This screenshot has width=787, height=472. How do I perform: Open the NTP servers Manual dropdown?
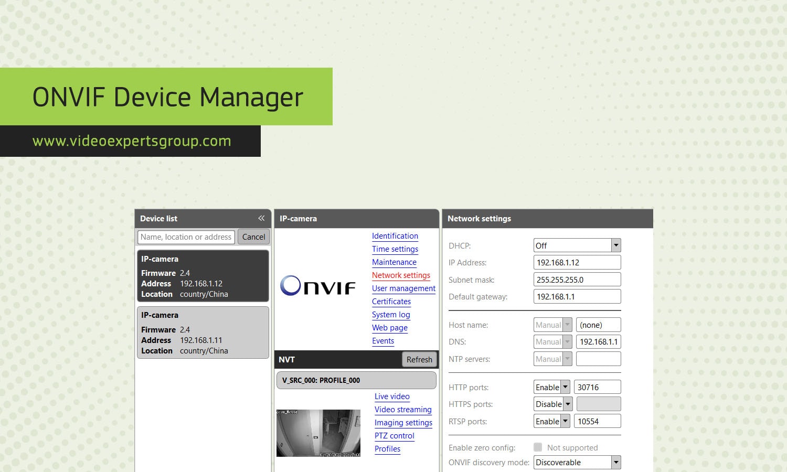point(552,359)
